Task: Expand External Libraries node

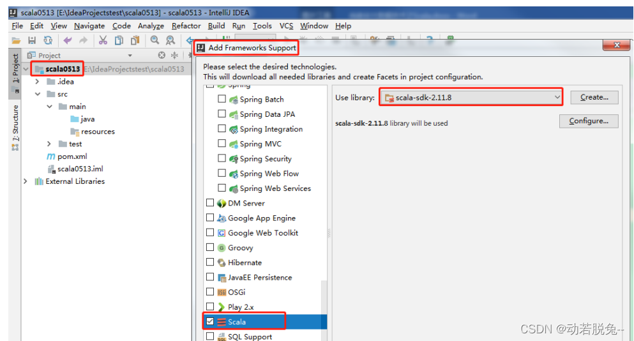Action: (x=26, y=181)
